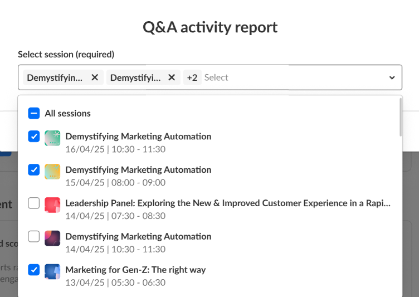Check Demystifying Marketing Automation 14/04/25 checkbox
Screen dimensions: 419x297
pos(34,237)
